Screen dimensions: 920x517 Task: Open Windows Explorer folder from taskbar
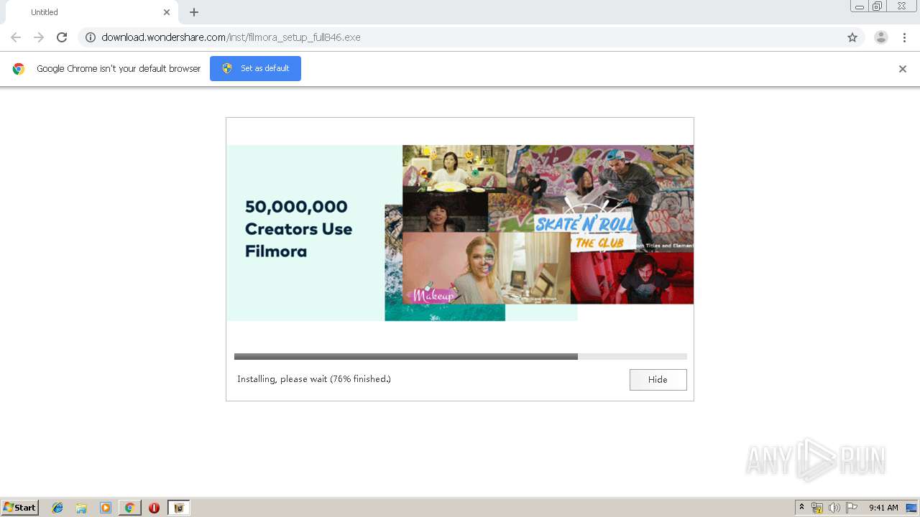[x=81, y=508]
